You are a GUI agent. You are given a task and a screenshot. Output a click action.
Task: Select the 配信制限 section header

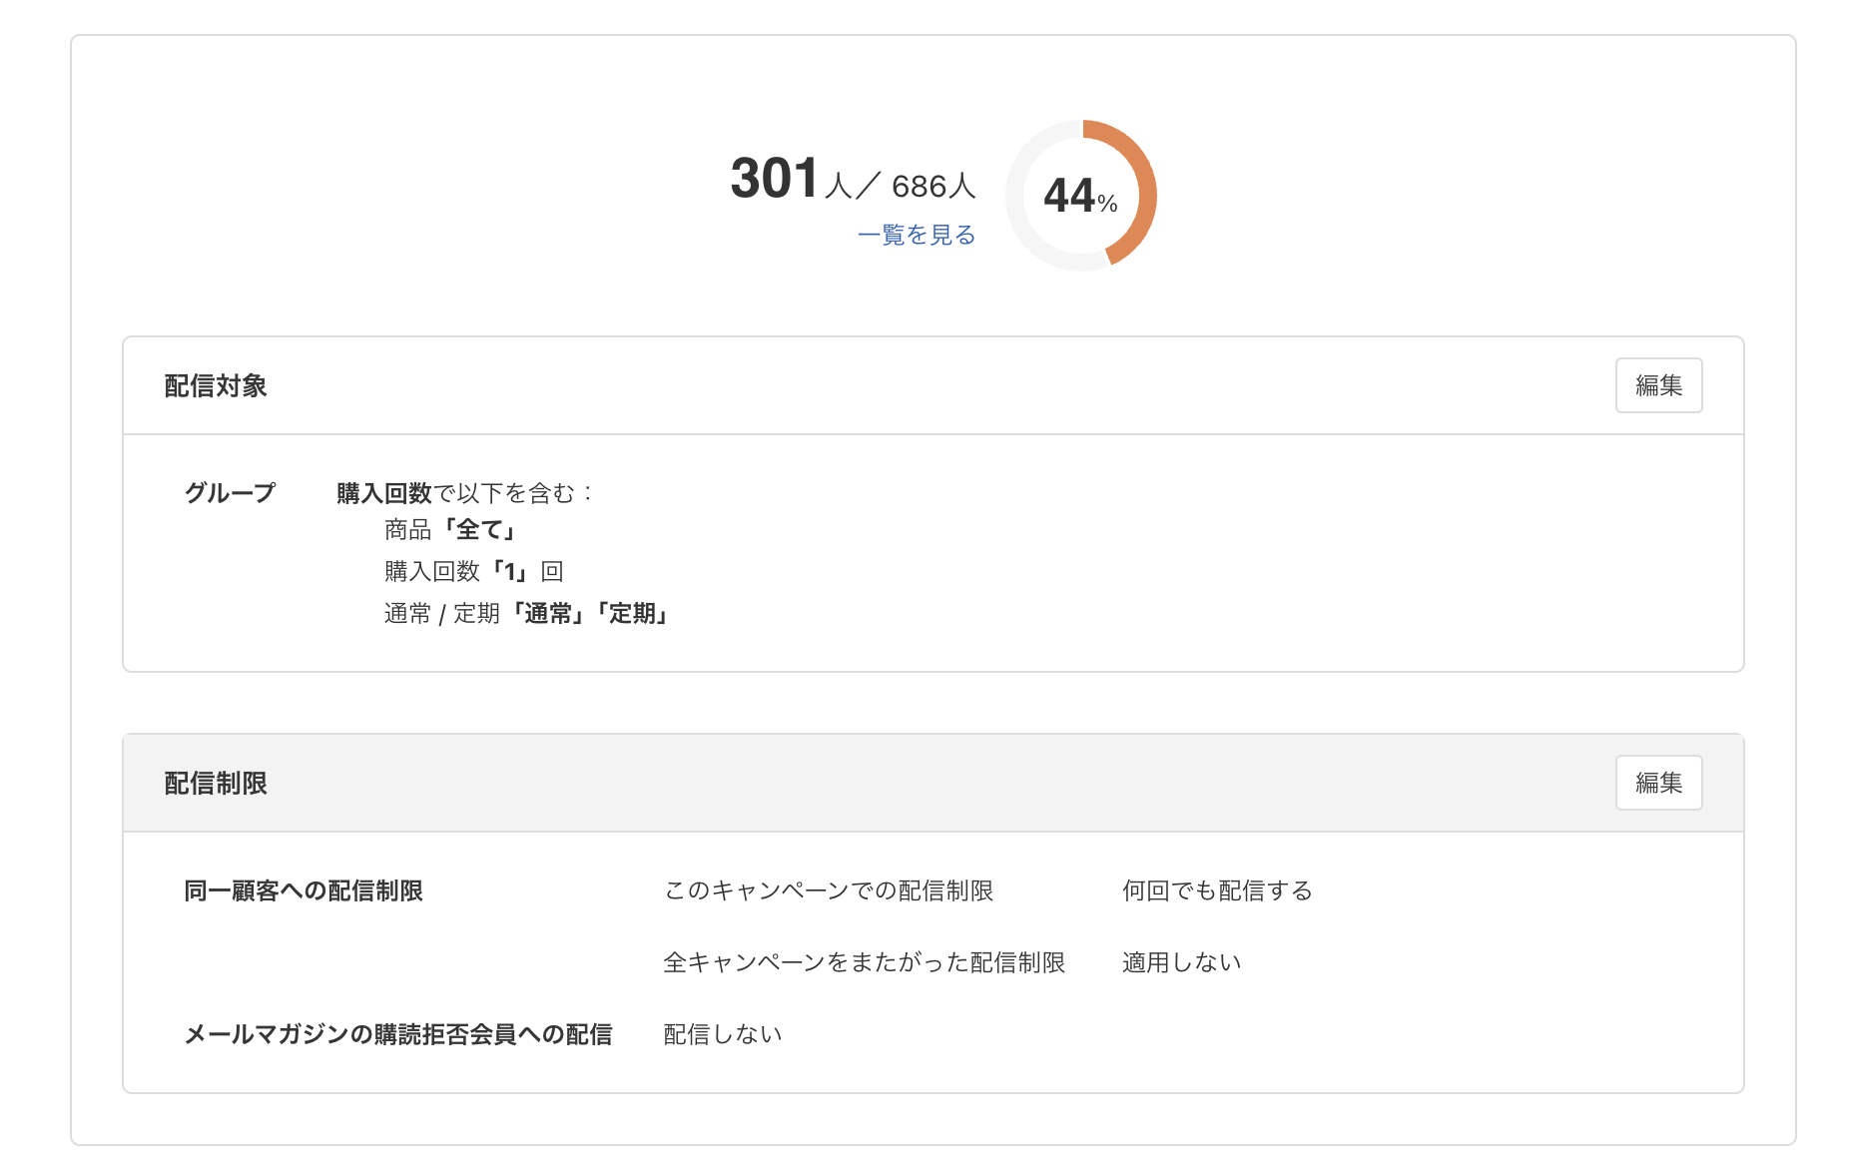(214, 784)
